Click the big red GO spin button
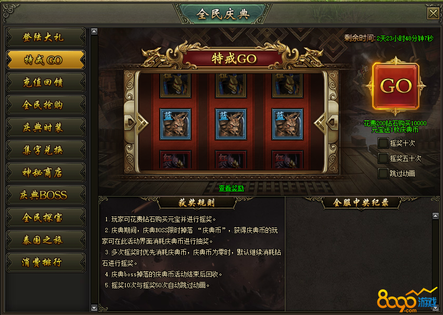The height and width of the screenshot is (315, 443). point(395,86)
